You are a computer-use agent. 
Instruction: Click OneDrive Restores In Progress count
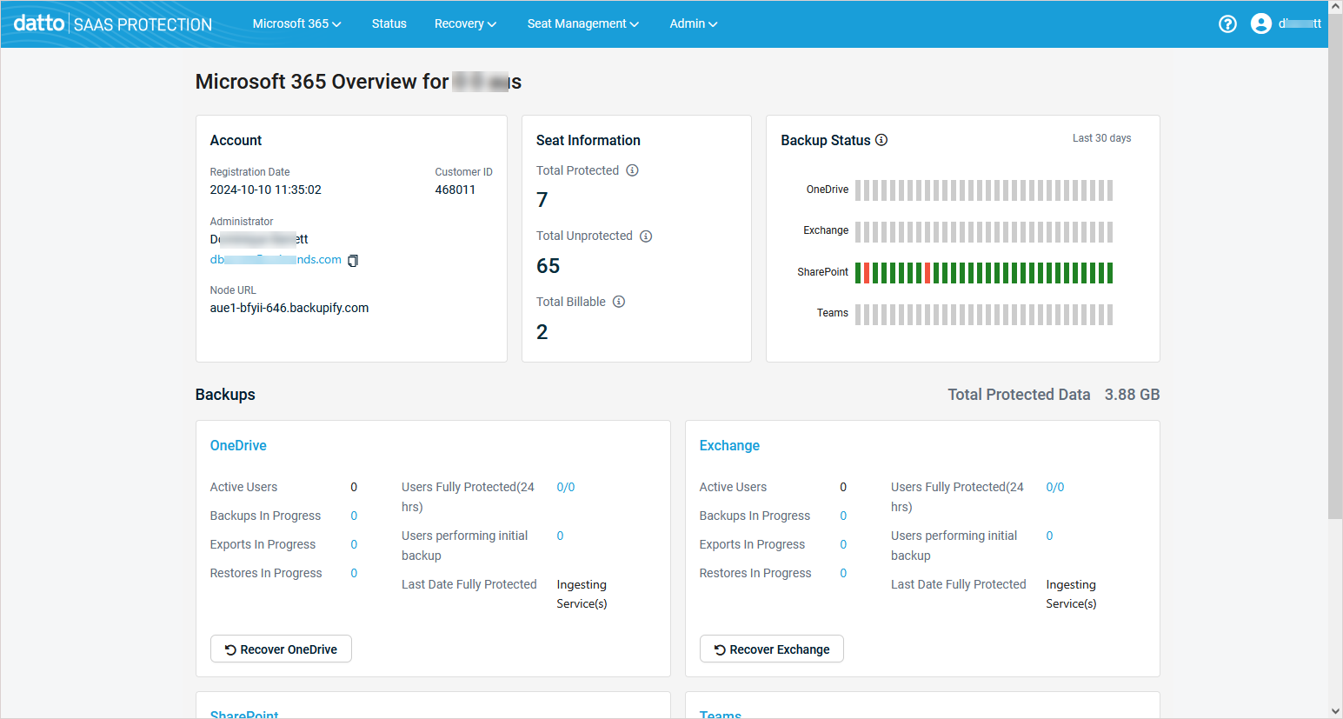click(x=354, y=574)
